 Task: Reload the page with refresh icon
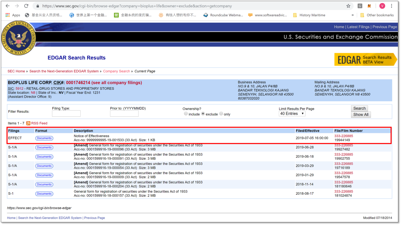26,6
